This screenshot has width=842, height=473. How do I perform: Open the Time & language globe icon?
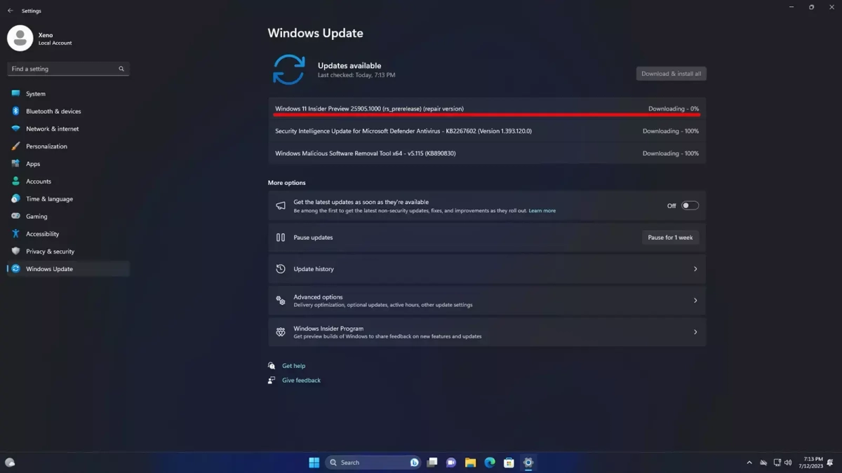15,198
